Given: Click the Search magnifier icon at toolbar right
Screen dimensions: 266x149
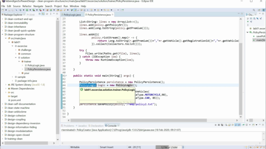Looking at the screenshot, I should point(254,10).
